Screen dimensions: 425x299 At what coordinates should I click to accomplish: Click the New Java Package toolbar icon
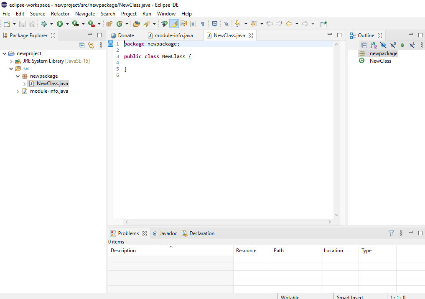click(x=109, y=24)
